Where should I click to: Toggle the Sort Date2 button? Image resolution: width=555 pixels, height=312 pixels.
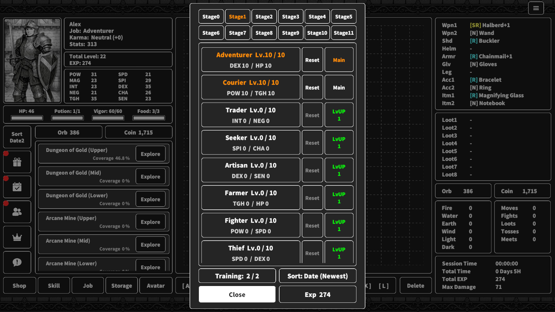coord(17,137)
